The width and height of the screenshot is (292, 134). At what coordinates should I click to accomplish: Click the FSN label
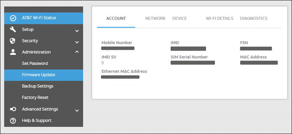click(244, 42)
